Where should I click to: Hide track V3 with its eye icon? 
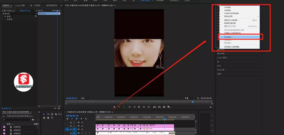(x=82, y=122)
